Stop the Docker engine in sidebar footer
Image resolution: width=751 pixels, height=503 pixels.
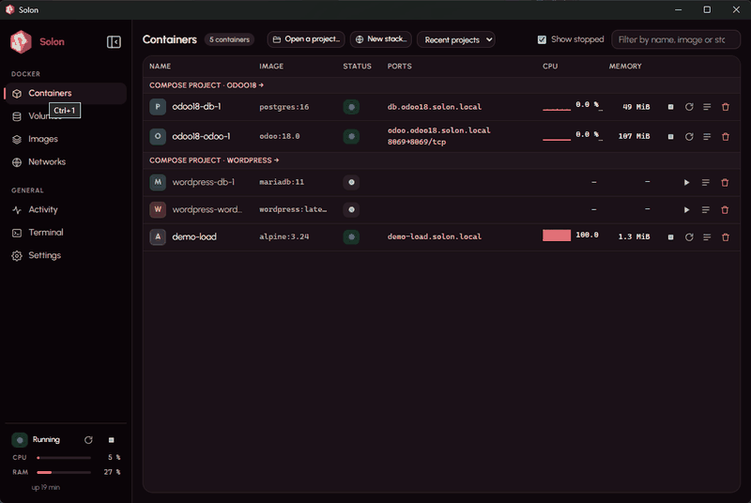pos(111,440)
